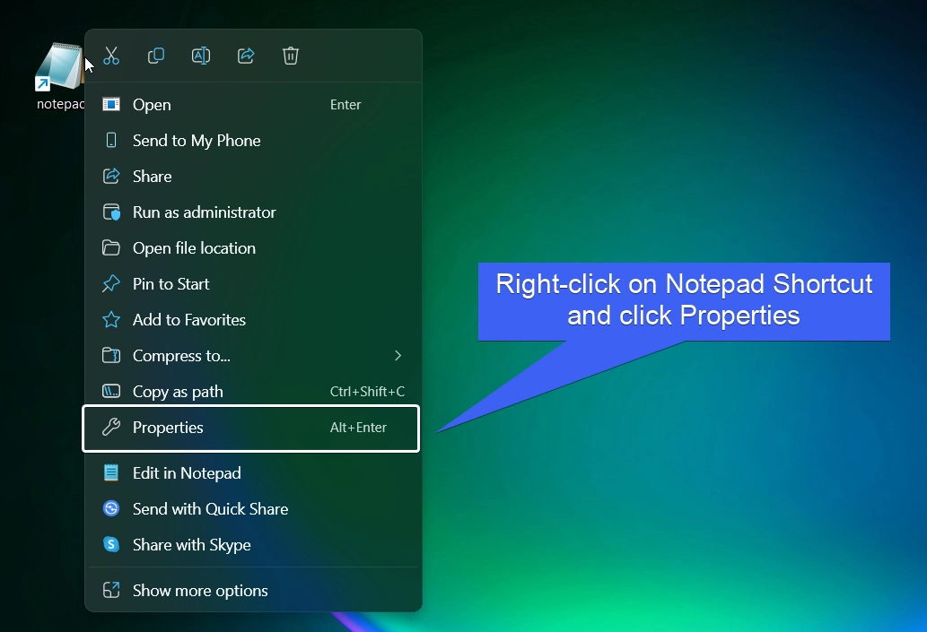Click the share icon beside Share entry
This screenshot has height=632, width=927.
(x=111, y=176)
